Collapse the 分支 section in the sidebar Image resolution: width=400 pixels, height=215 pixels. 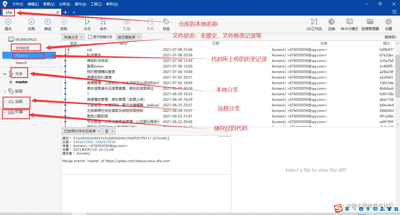pyautogui.click(x=5, y=74)
